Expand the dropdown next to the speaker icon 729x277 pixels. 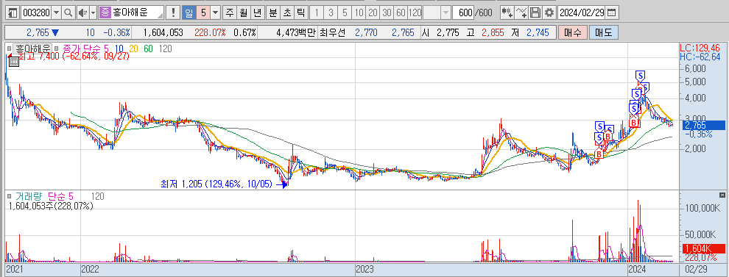(x=93, y=12)
